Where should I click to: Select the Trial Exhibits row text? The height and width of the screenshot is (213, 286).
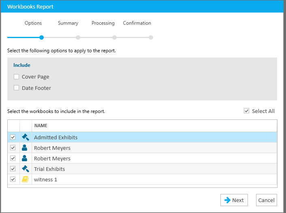click(x=49, y=169)
